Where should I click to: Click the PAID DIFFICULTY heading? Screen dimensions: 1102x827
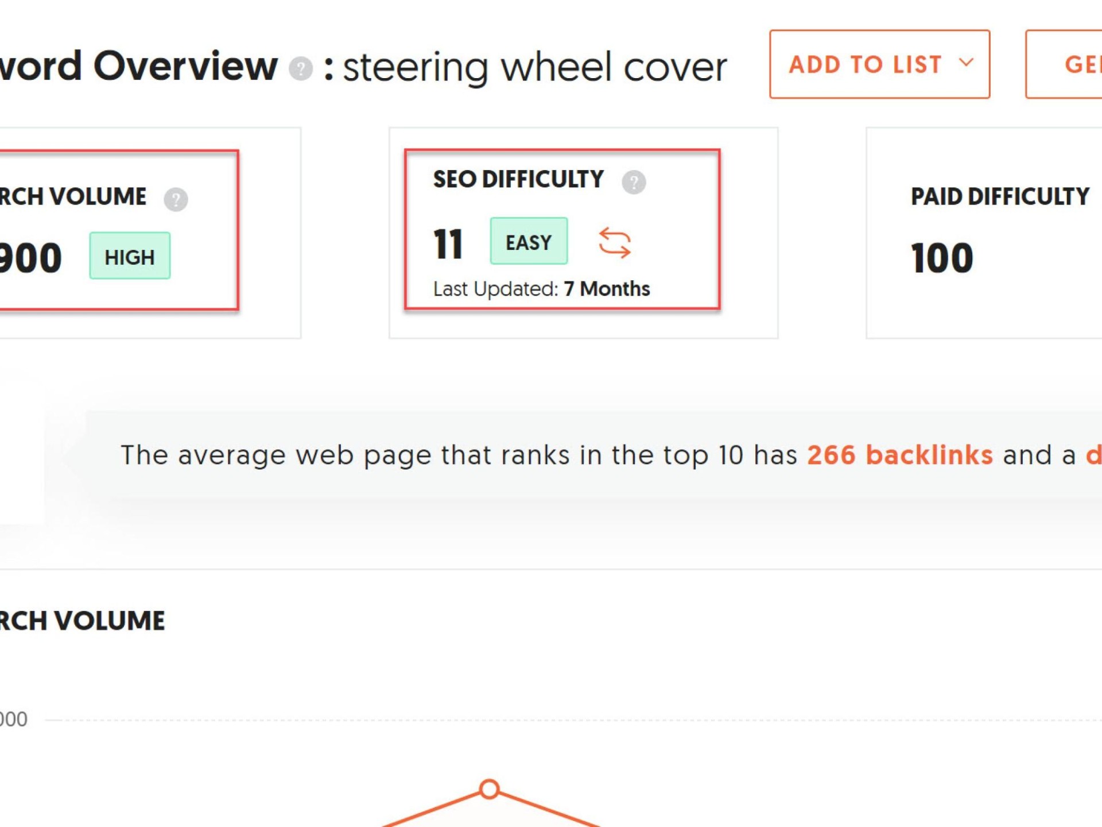pyautogui.click(x=999, y=197)
